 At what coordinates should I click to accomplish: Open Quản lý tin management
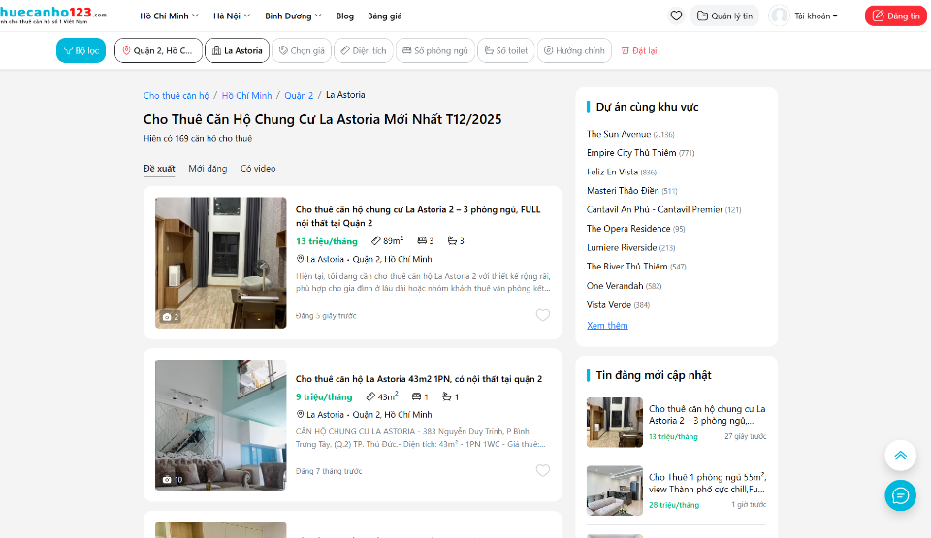tap(724, 16)
